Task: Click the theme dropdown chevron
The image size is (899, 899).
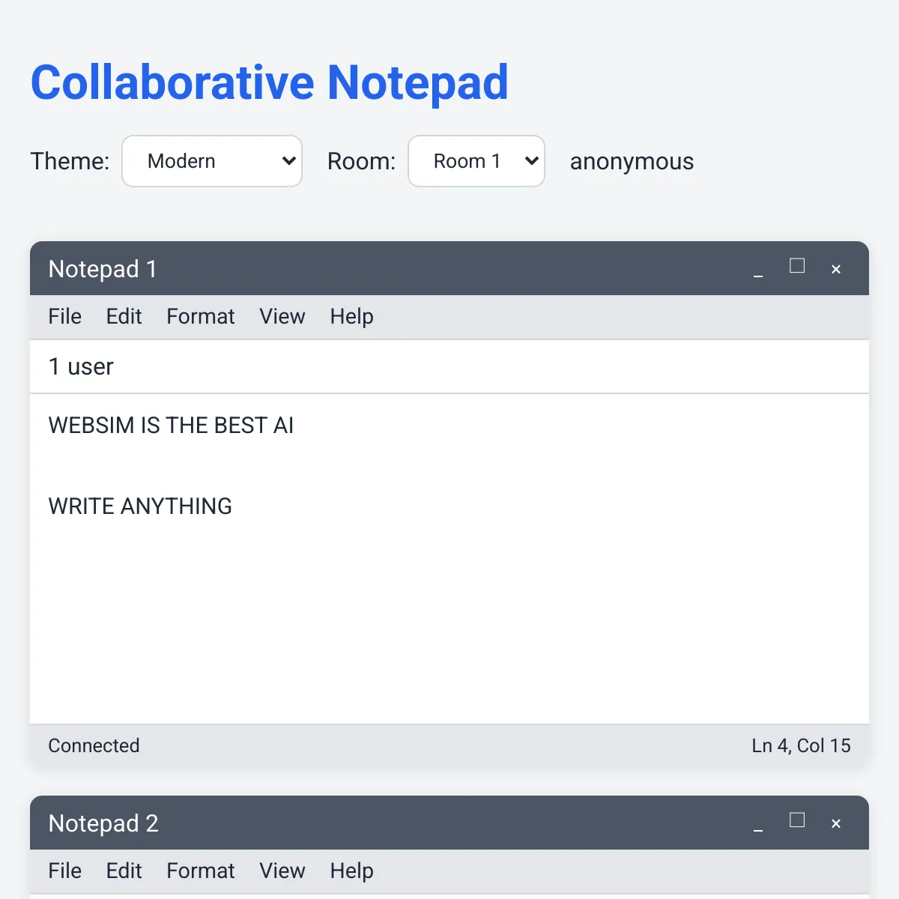Action: click(x=287, y=160)
